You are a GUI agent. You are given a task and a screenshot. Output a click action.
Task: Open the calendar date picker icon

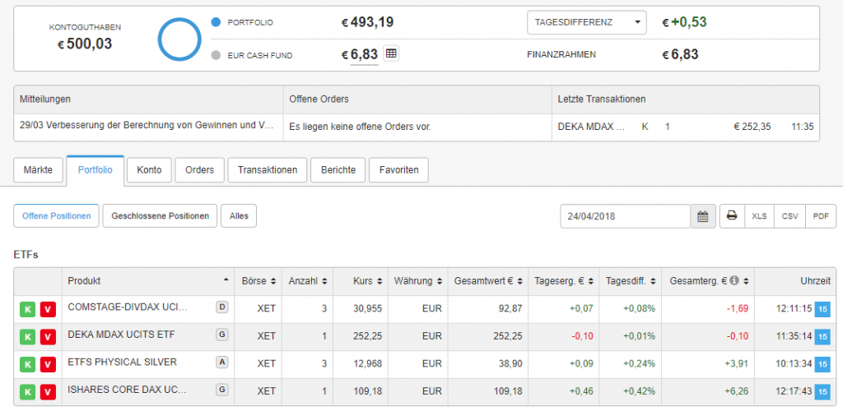pos(702,216)
